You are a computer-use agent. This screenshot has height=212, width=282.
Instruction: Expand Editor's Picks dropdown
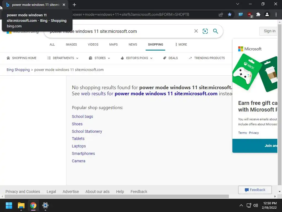pos(137,58)
